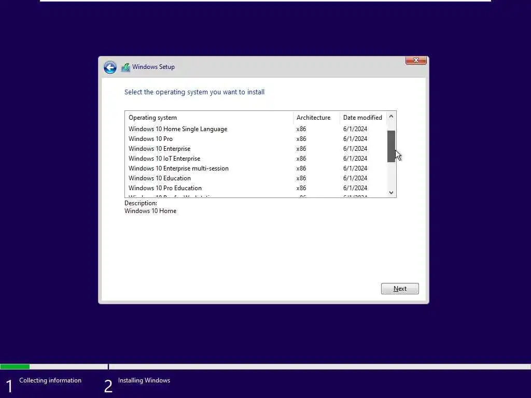Viewport: 531px width, 398px height.
Task: Click the list scrollbar down arrow
Action: (x=391, y=193)
